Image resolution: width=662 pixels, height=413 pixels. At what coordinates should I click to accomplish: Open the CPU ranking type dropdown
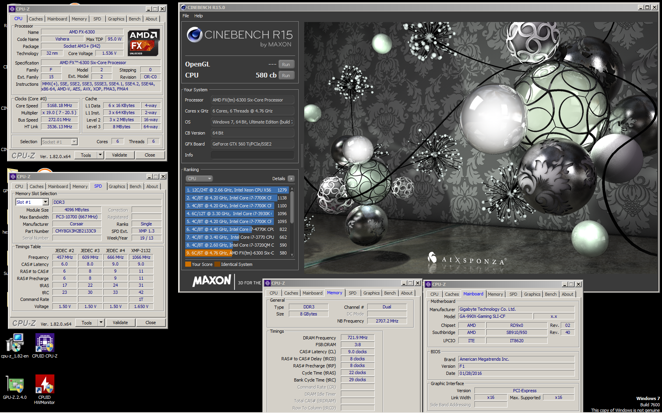(199, 179)
